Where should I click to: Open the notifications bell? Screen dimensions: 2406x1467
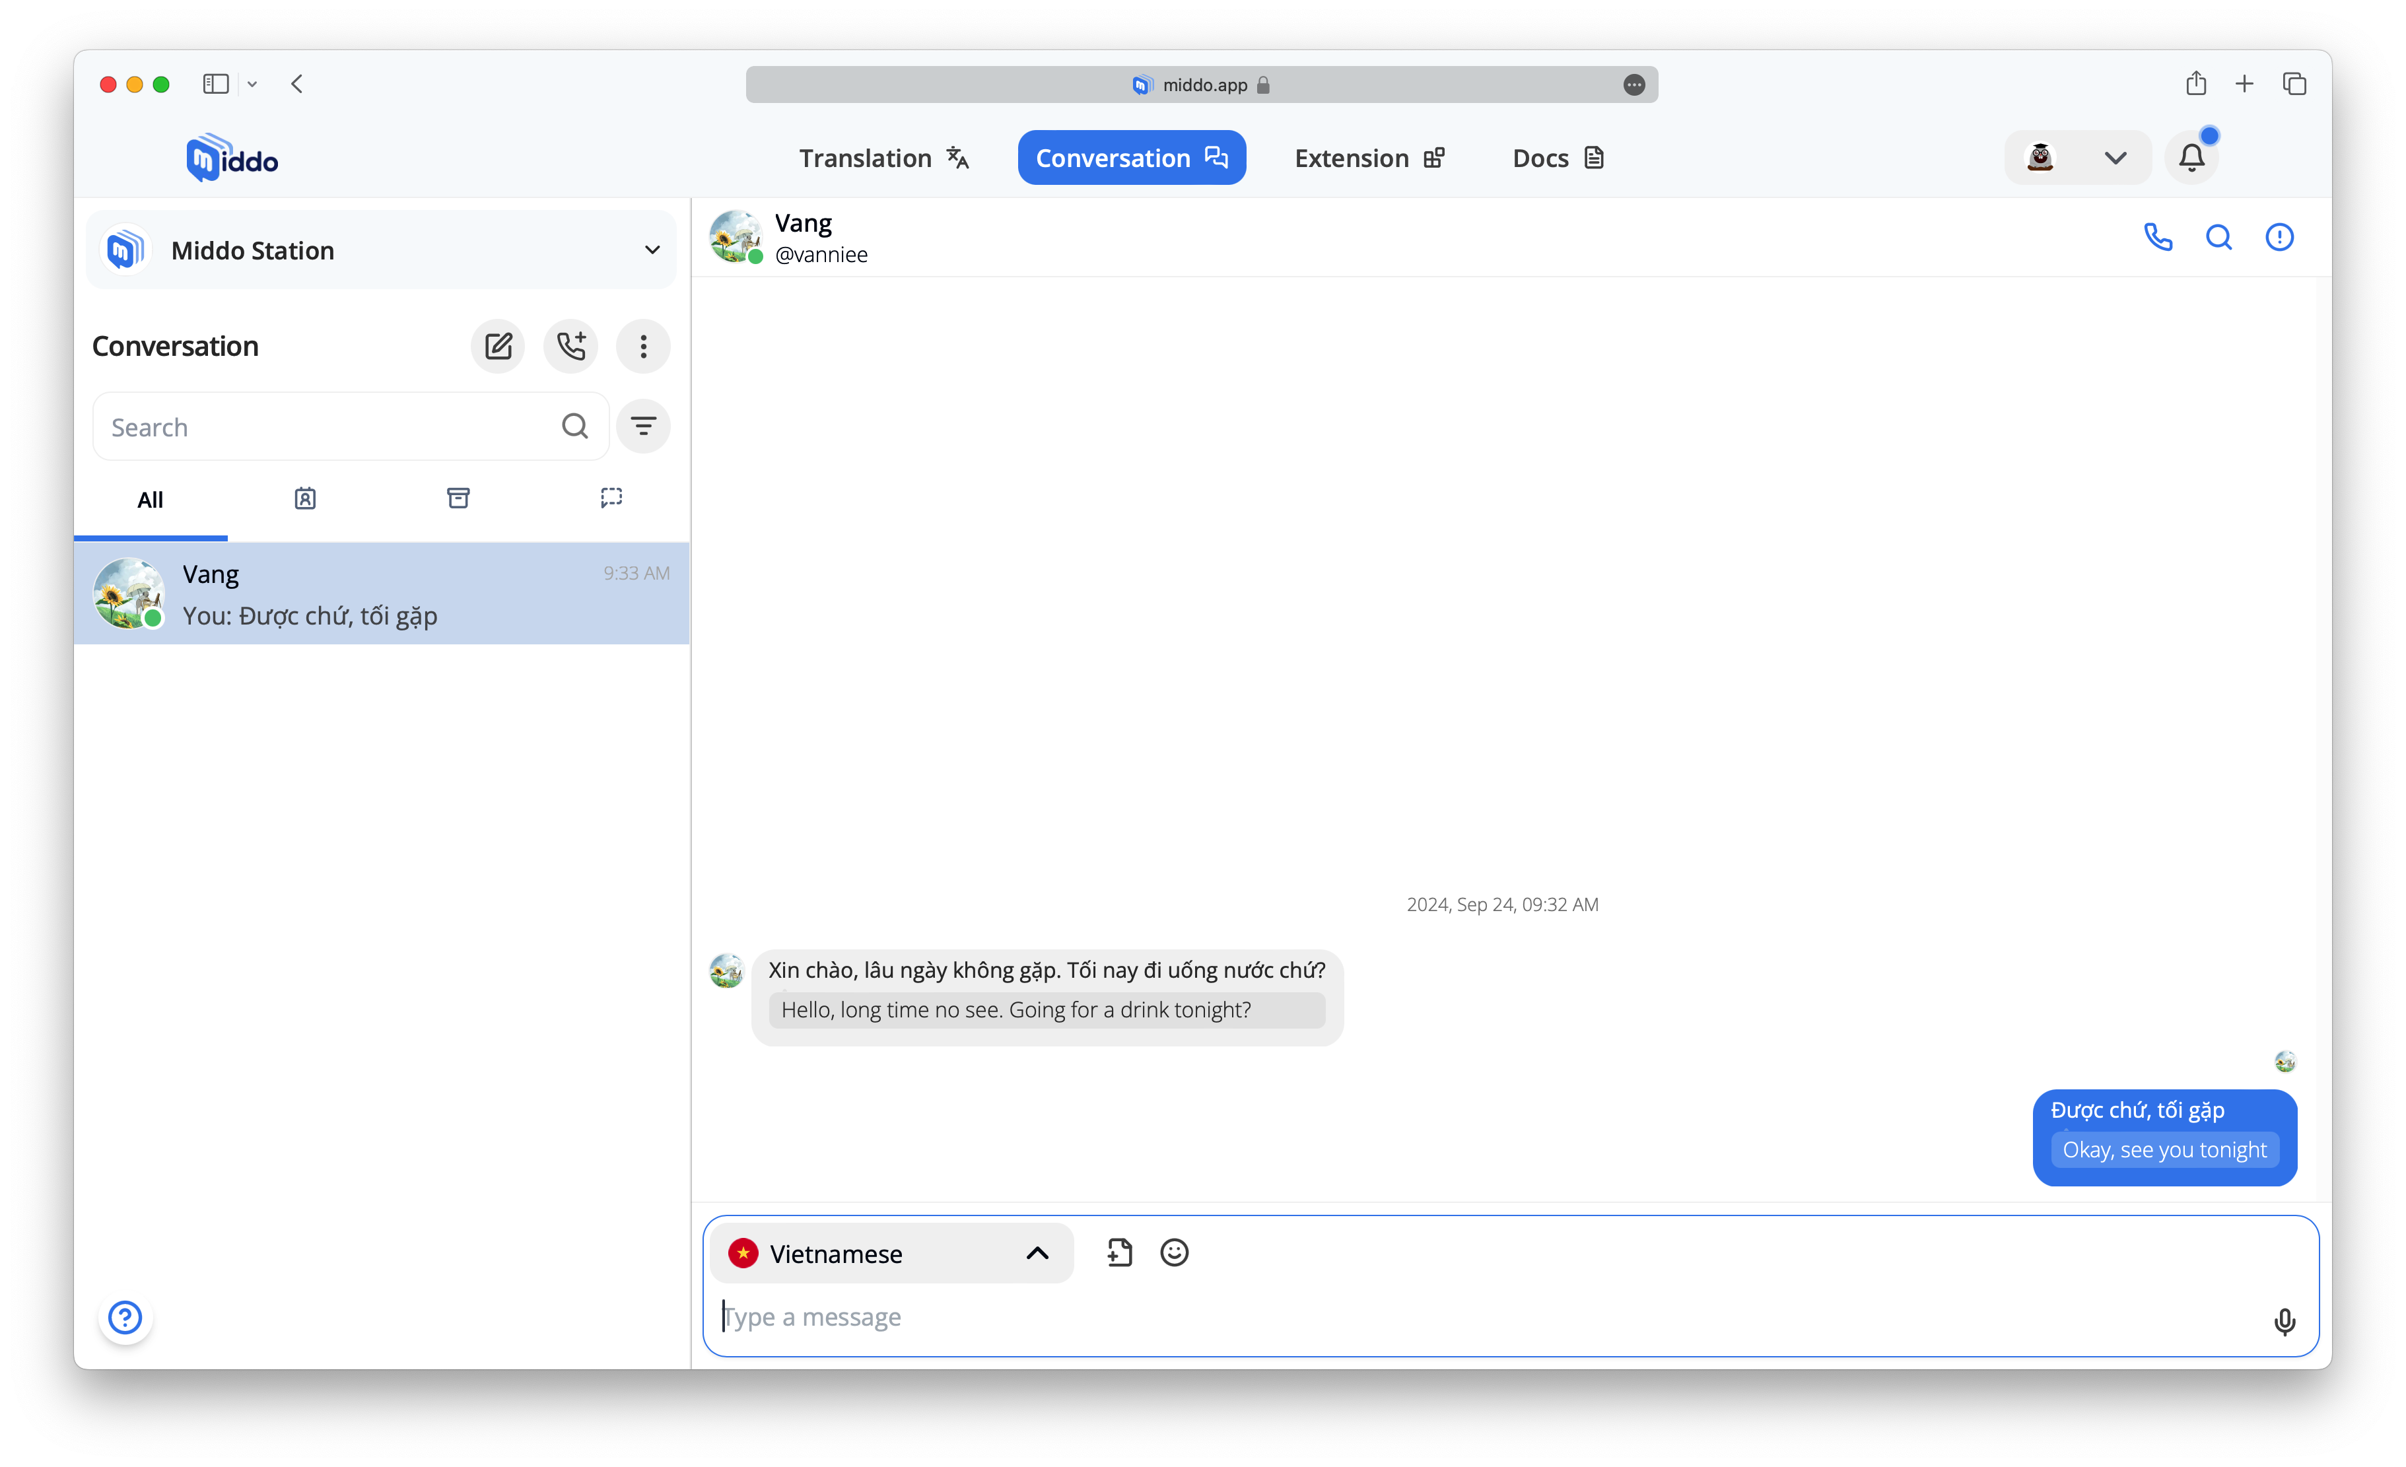click(x=2192, y=157)
